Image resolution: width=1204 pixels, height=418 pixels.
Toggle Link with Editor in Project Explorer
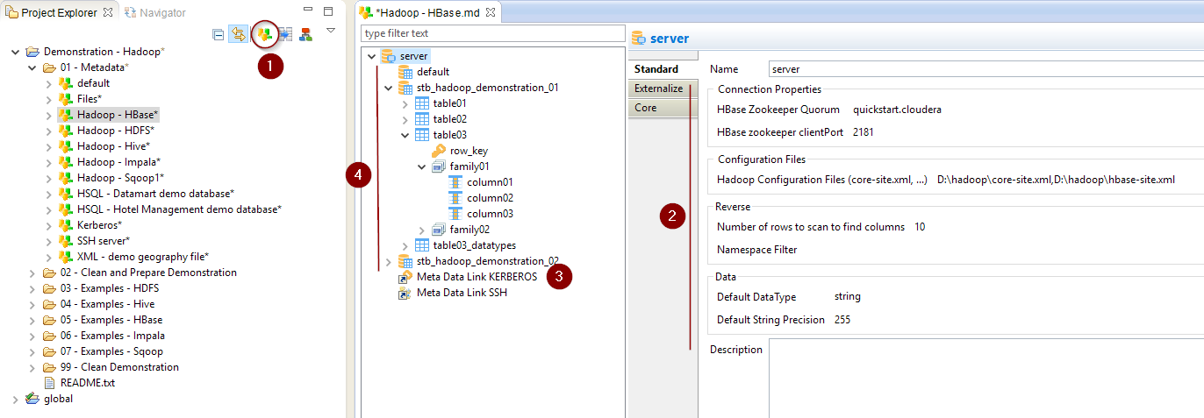point(238,34)
